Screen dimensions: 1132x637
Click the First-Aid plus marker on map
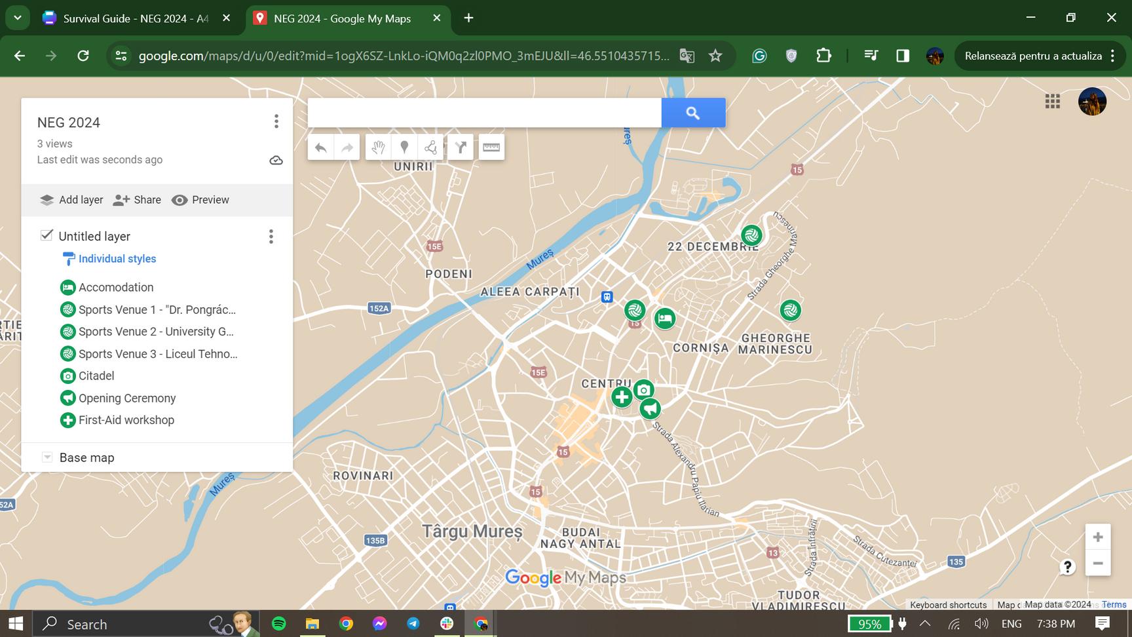(622, 397)
